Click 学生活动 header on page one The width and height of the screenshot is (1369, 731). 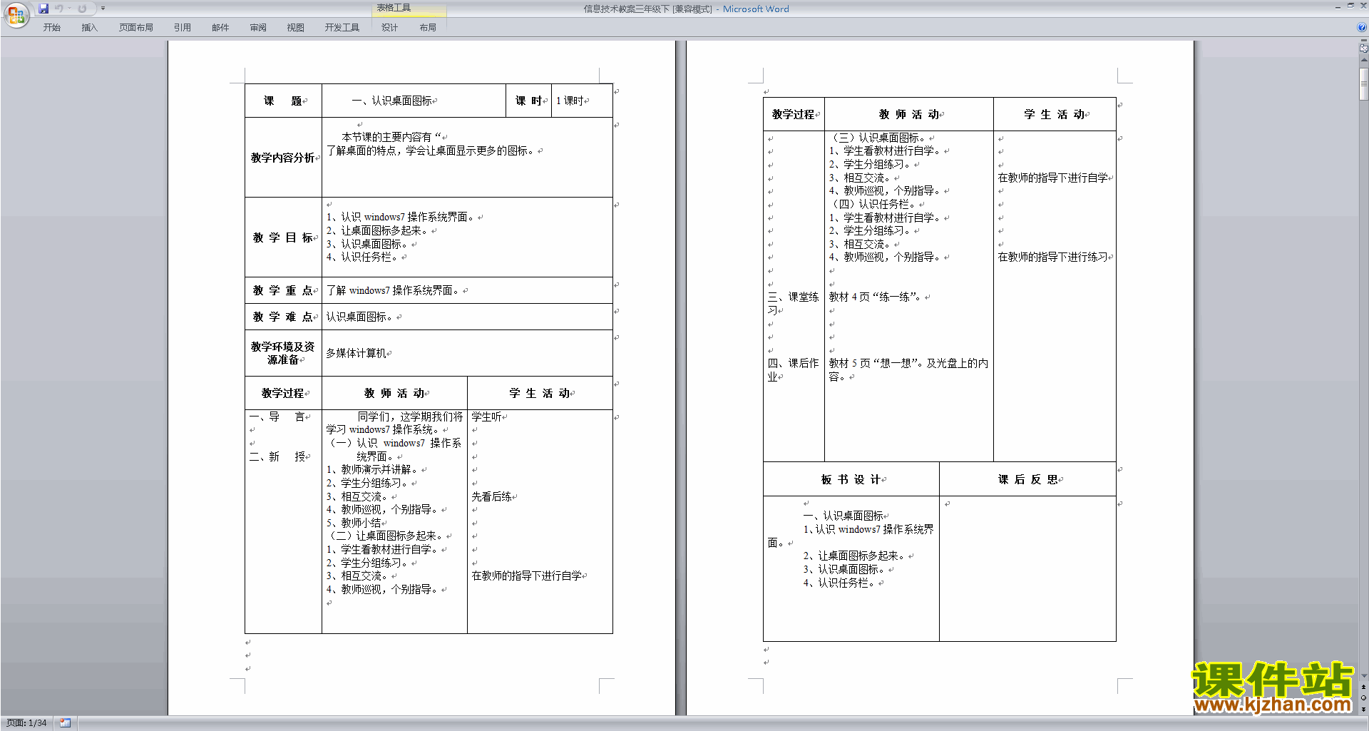[x=540, y=393]
